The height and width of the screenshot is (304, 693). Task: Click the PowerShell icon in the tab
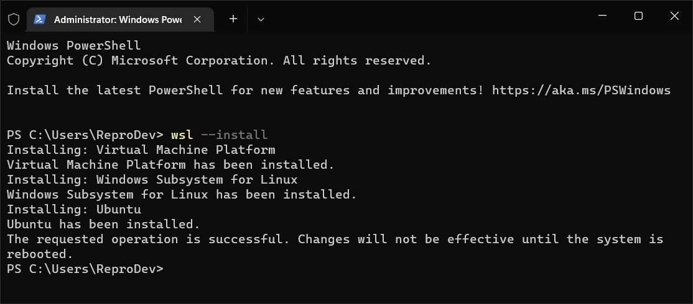coord(40,19)
